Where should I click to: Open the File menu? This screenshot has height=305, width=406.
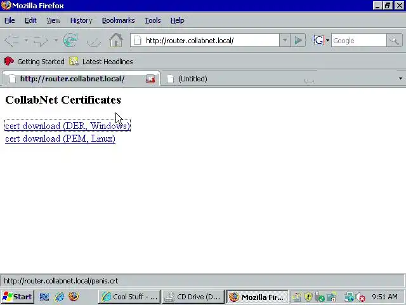[x=10, y=20]
